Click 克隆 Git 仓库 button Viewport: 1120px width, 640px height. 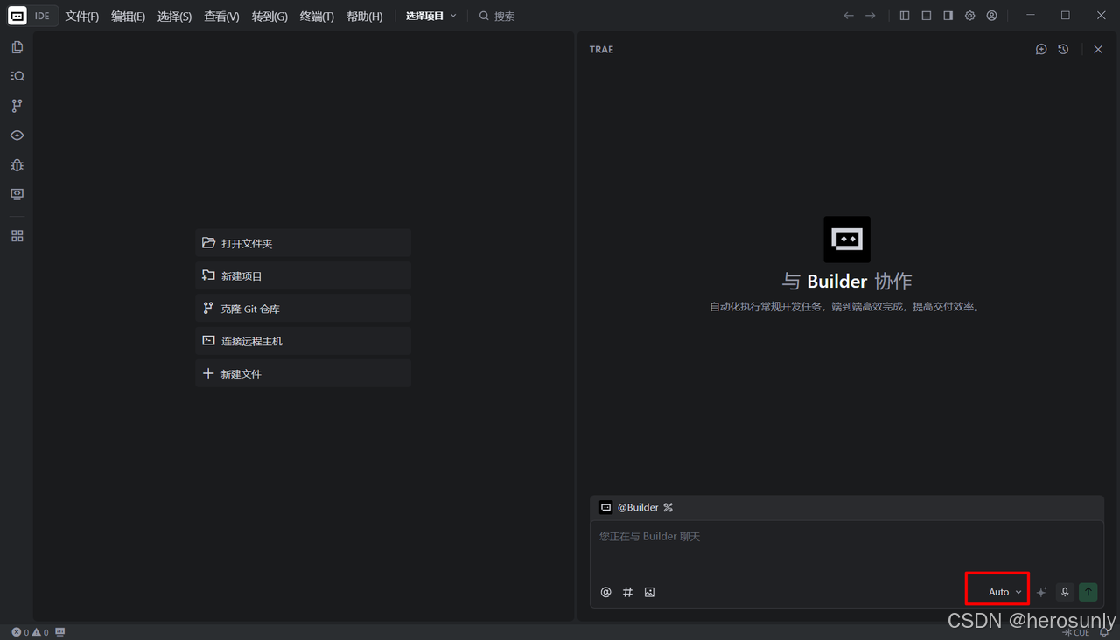pyautogui.click(x=303, y=309)
